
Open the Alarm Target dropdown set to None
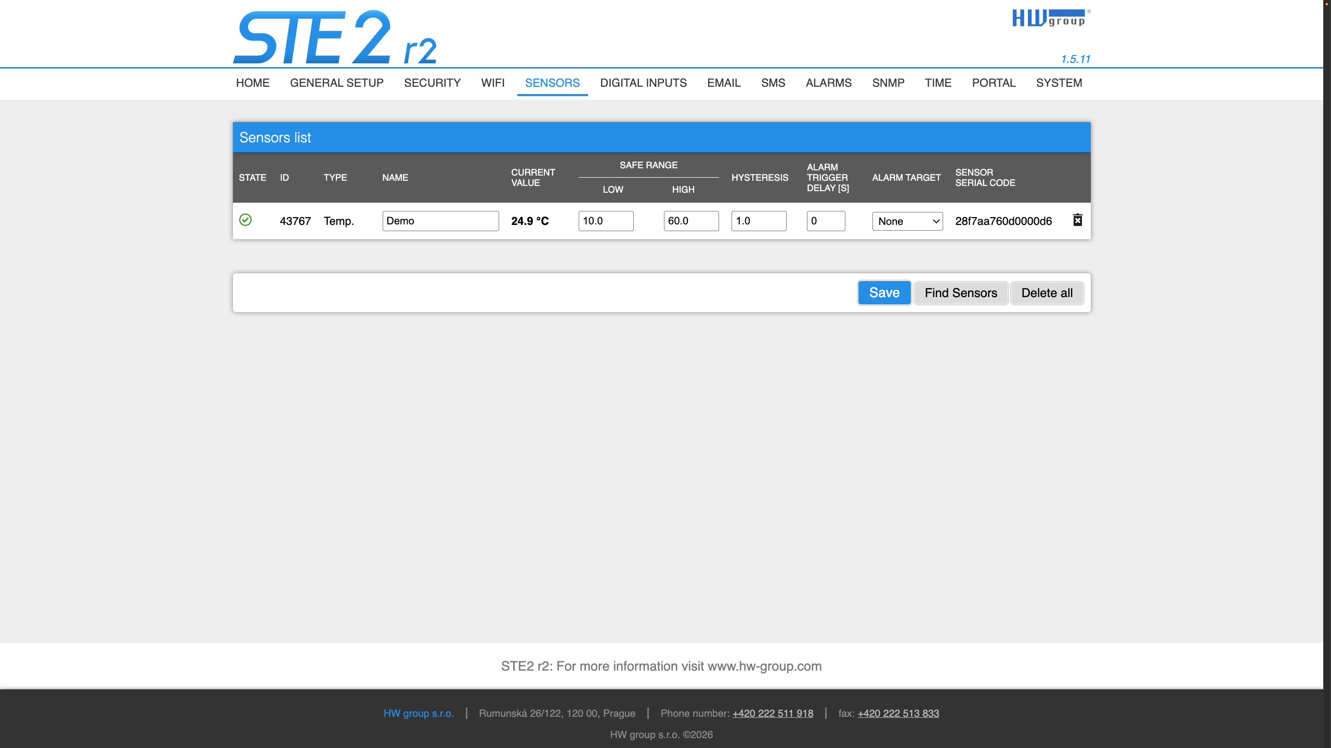[907, 221]
